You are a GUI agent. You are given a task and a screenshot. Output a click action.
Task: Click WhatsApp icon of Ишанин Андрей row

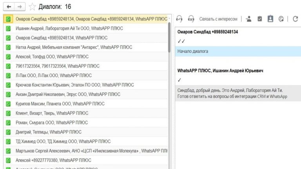pyautogui.click(x=8, y=28)
